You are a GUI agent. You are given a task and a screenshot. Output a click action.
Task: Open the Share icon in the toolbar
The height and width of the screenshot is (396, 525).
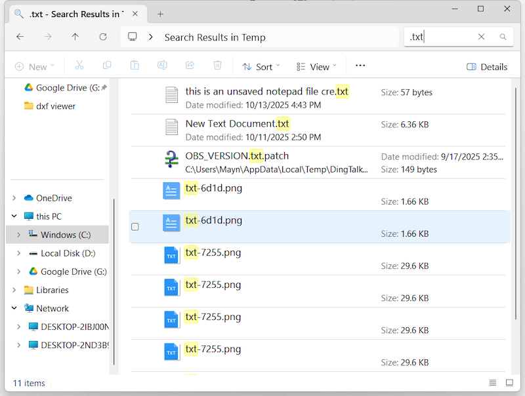(190, 66)
